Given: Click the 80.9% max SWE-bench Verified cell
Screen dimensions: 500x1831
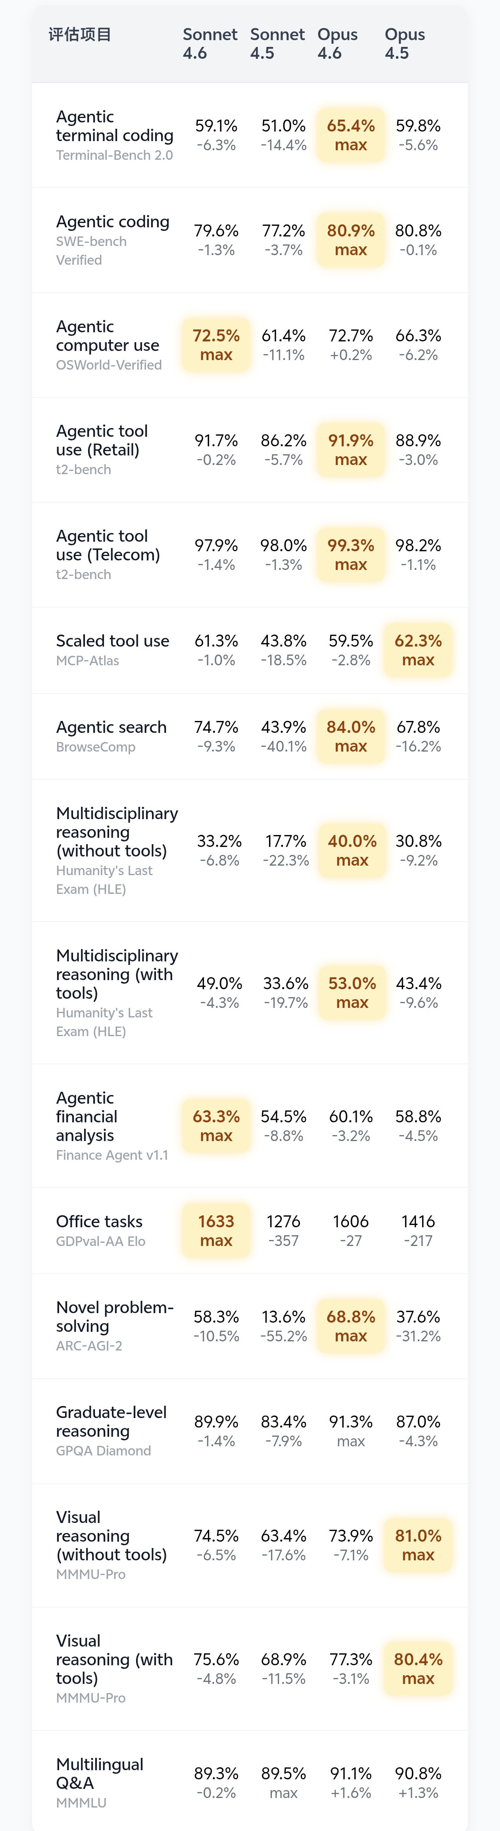Looking at the screenshot, I should tap(351, 240).
